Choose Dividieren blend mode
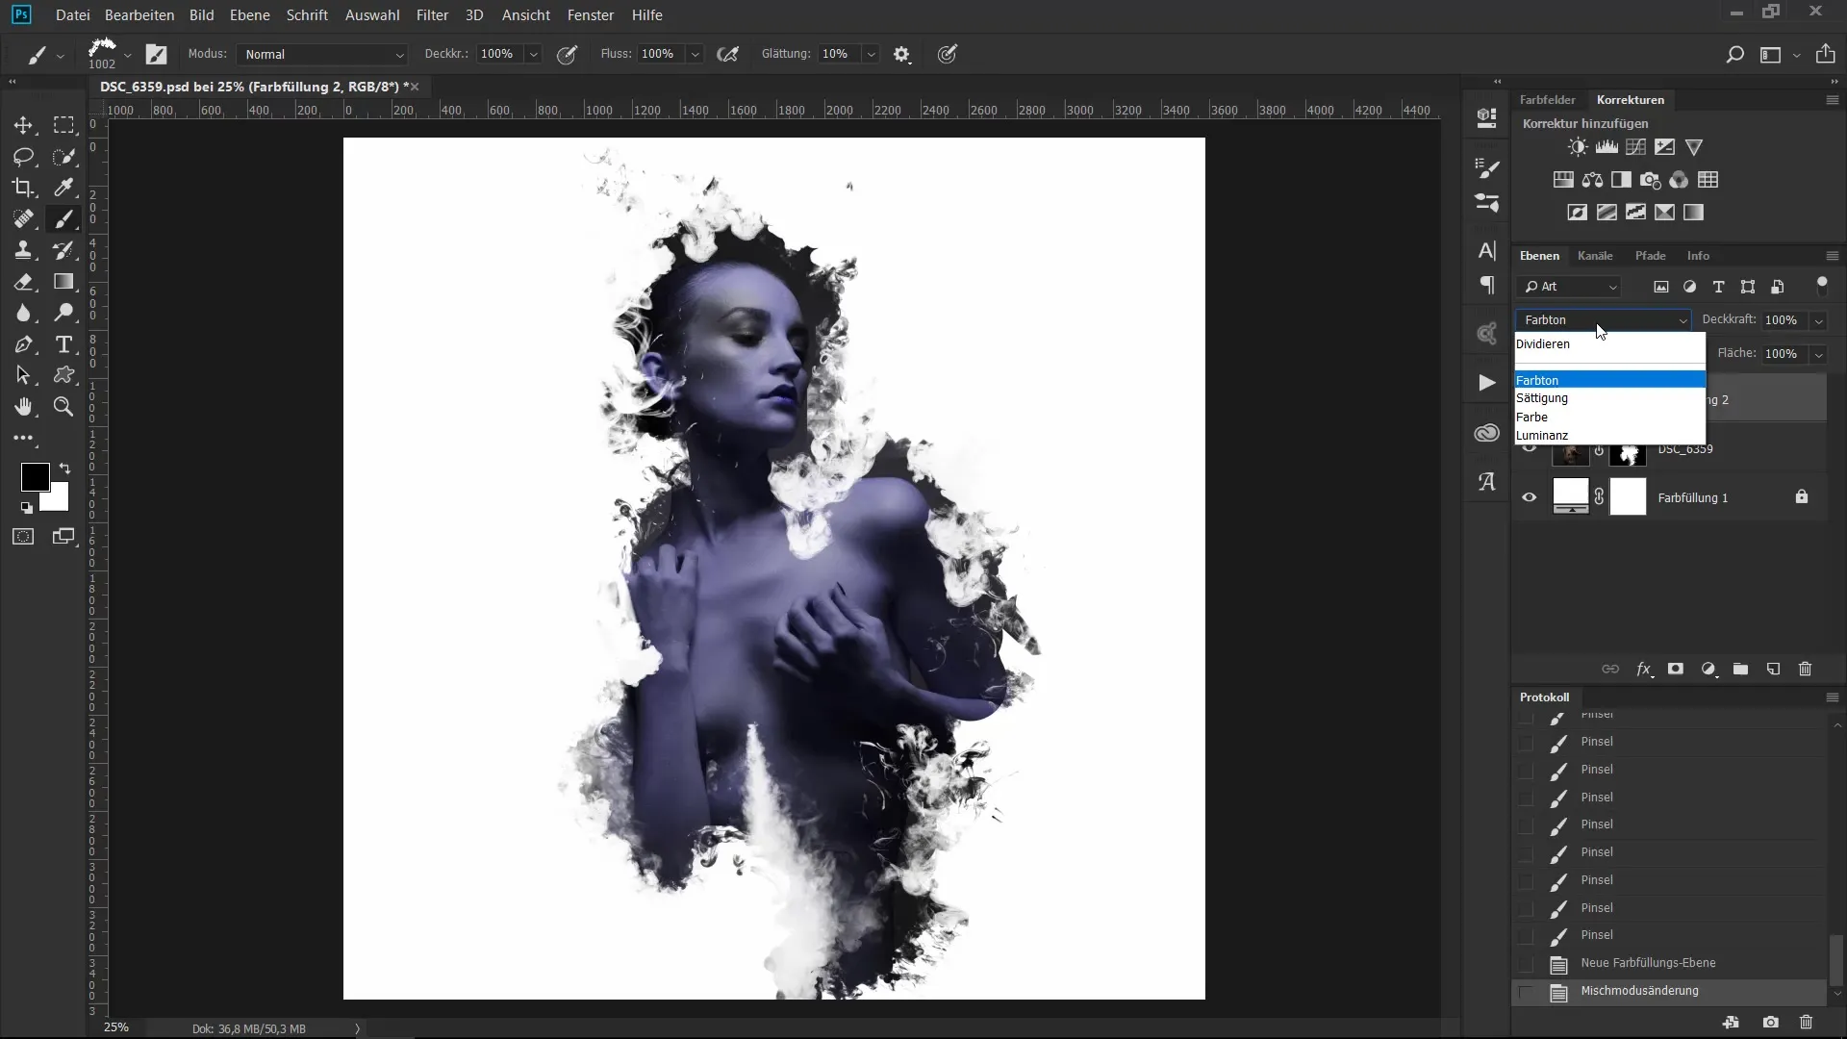The height and width of the screenshot is (1039, 1847). (x=1609, y=344)
